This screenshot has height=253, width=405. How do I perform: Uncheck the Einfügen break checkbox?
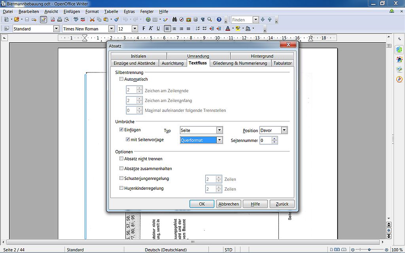(121, 130)
